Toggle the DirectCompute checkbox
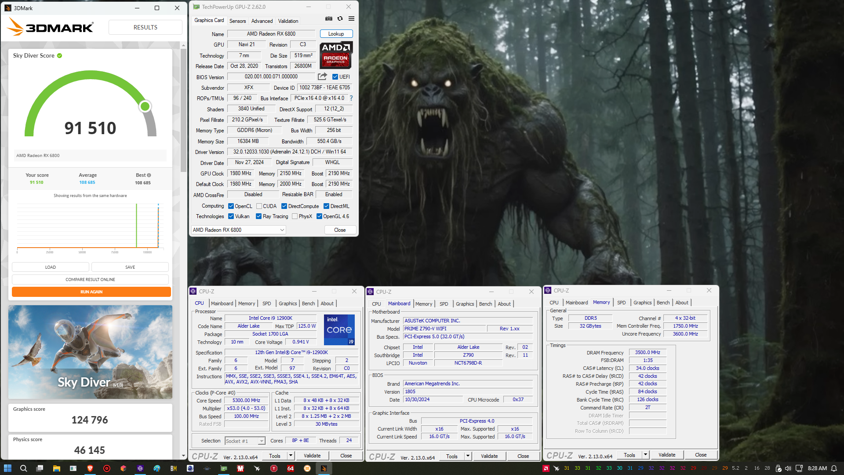 click(284, 206)
